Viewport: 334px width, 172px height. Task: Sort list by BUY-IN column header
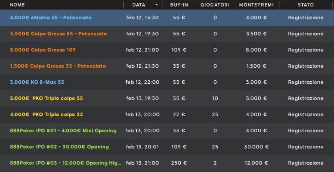click(x=179, y=5)
